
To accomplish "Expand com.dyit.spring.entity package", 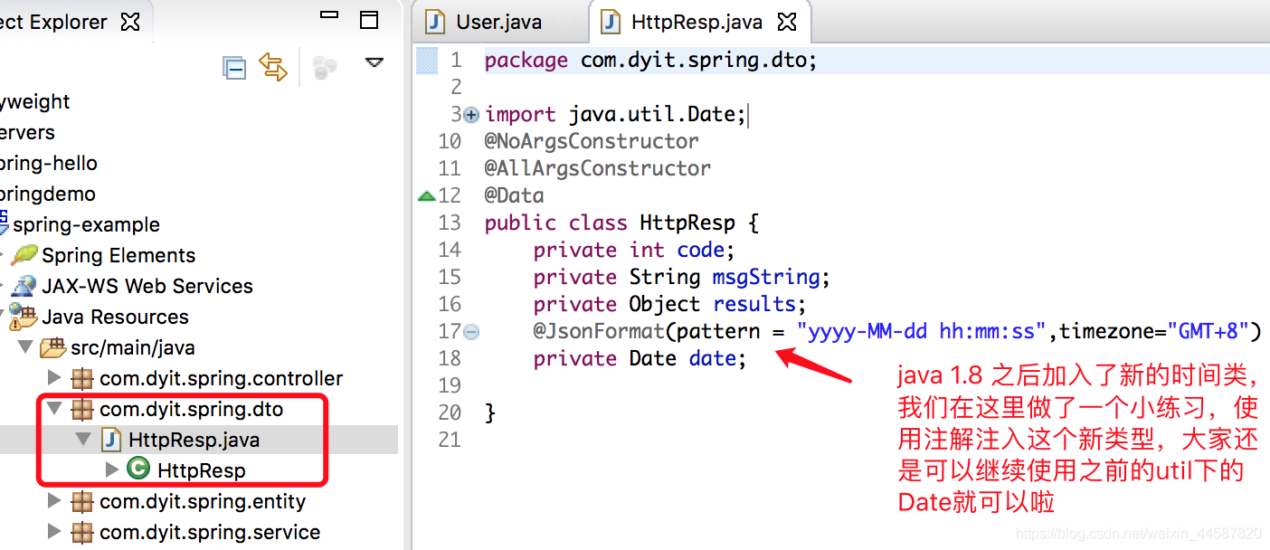I will coord(54,500).
